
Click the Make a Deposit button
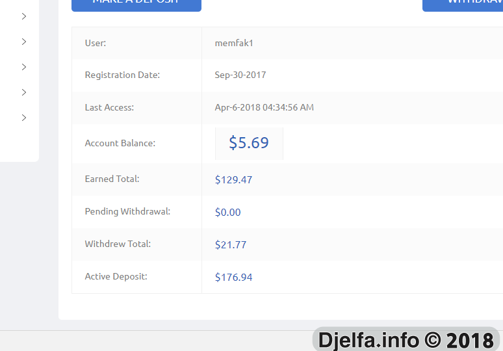pyautogui.click(x=136, y=5)
